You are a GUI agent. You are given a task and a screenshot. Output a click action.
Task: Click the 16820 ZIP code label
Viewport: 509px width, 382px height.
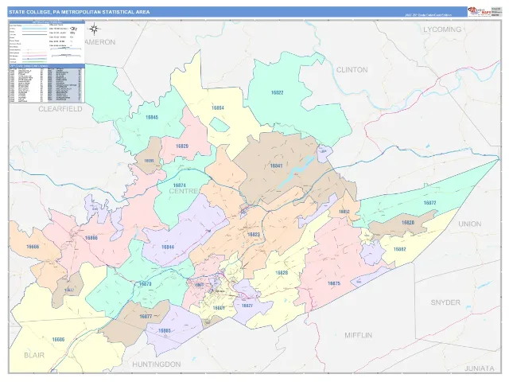[x=408, y=223]
